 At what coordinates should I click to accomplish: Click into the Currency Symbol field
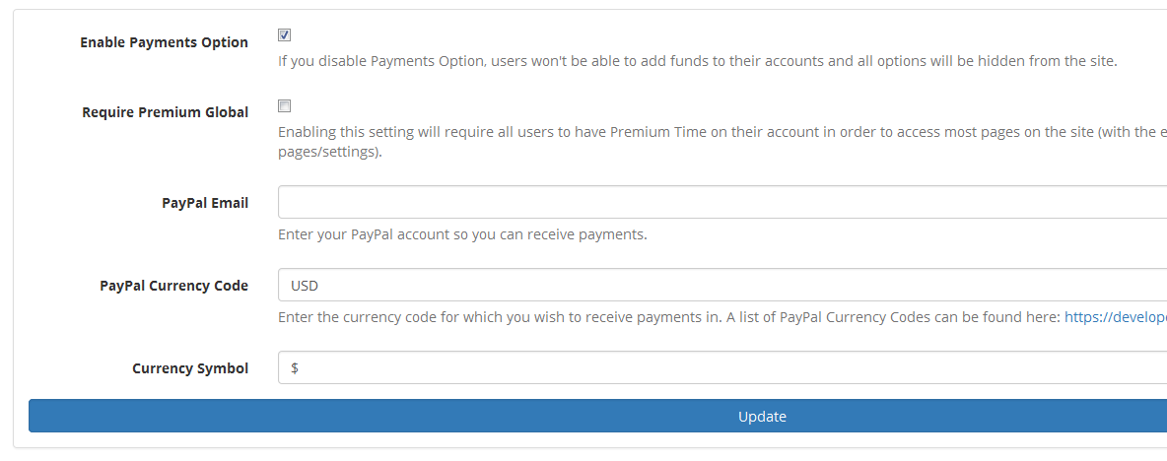coord(721,368)
